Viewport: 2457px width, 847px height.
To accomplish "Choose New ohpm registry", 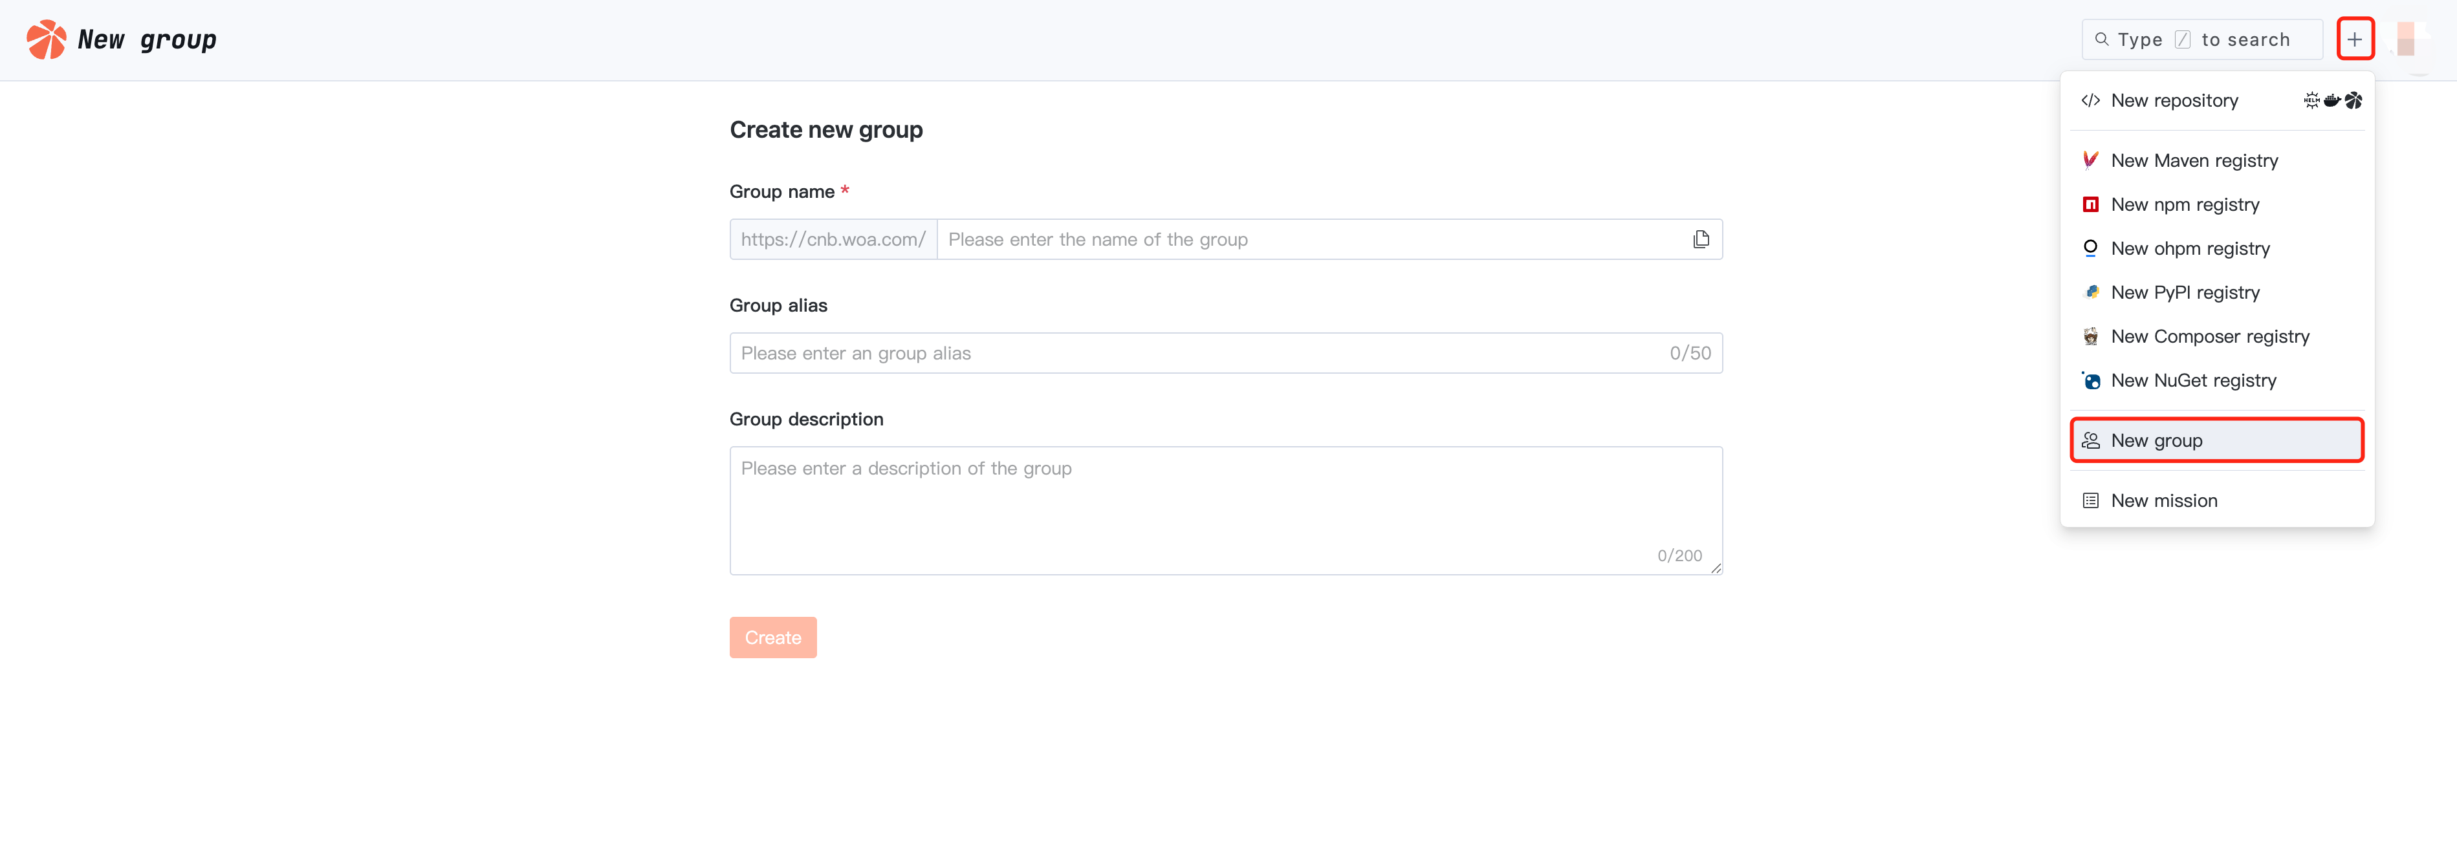I will pos(2190,249).
